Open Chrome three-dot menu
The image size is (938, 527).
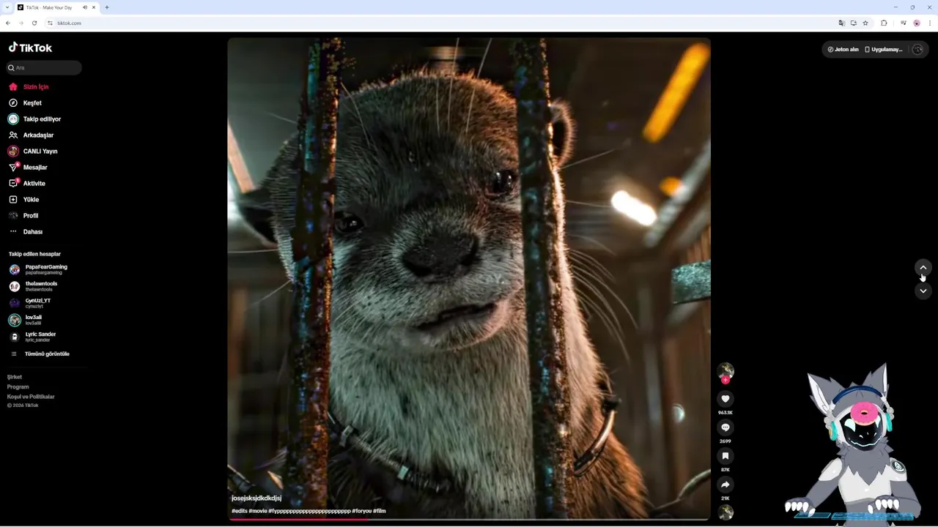(930, 23)
